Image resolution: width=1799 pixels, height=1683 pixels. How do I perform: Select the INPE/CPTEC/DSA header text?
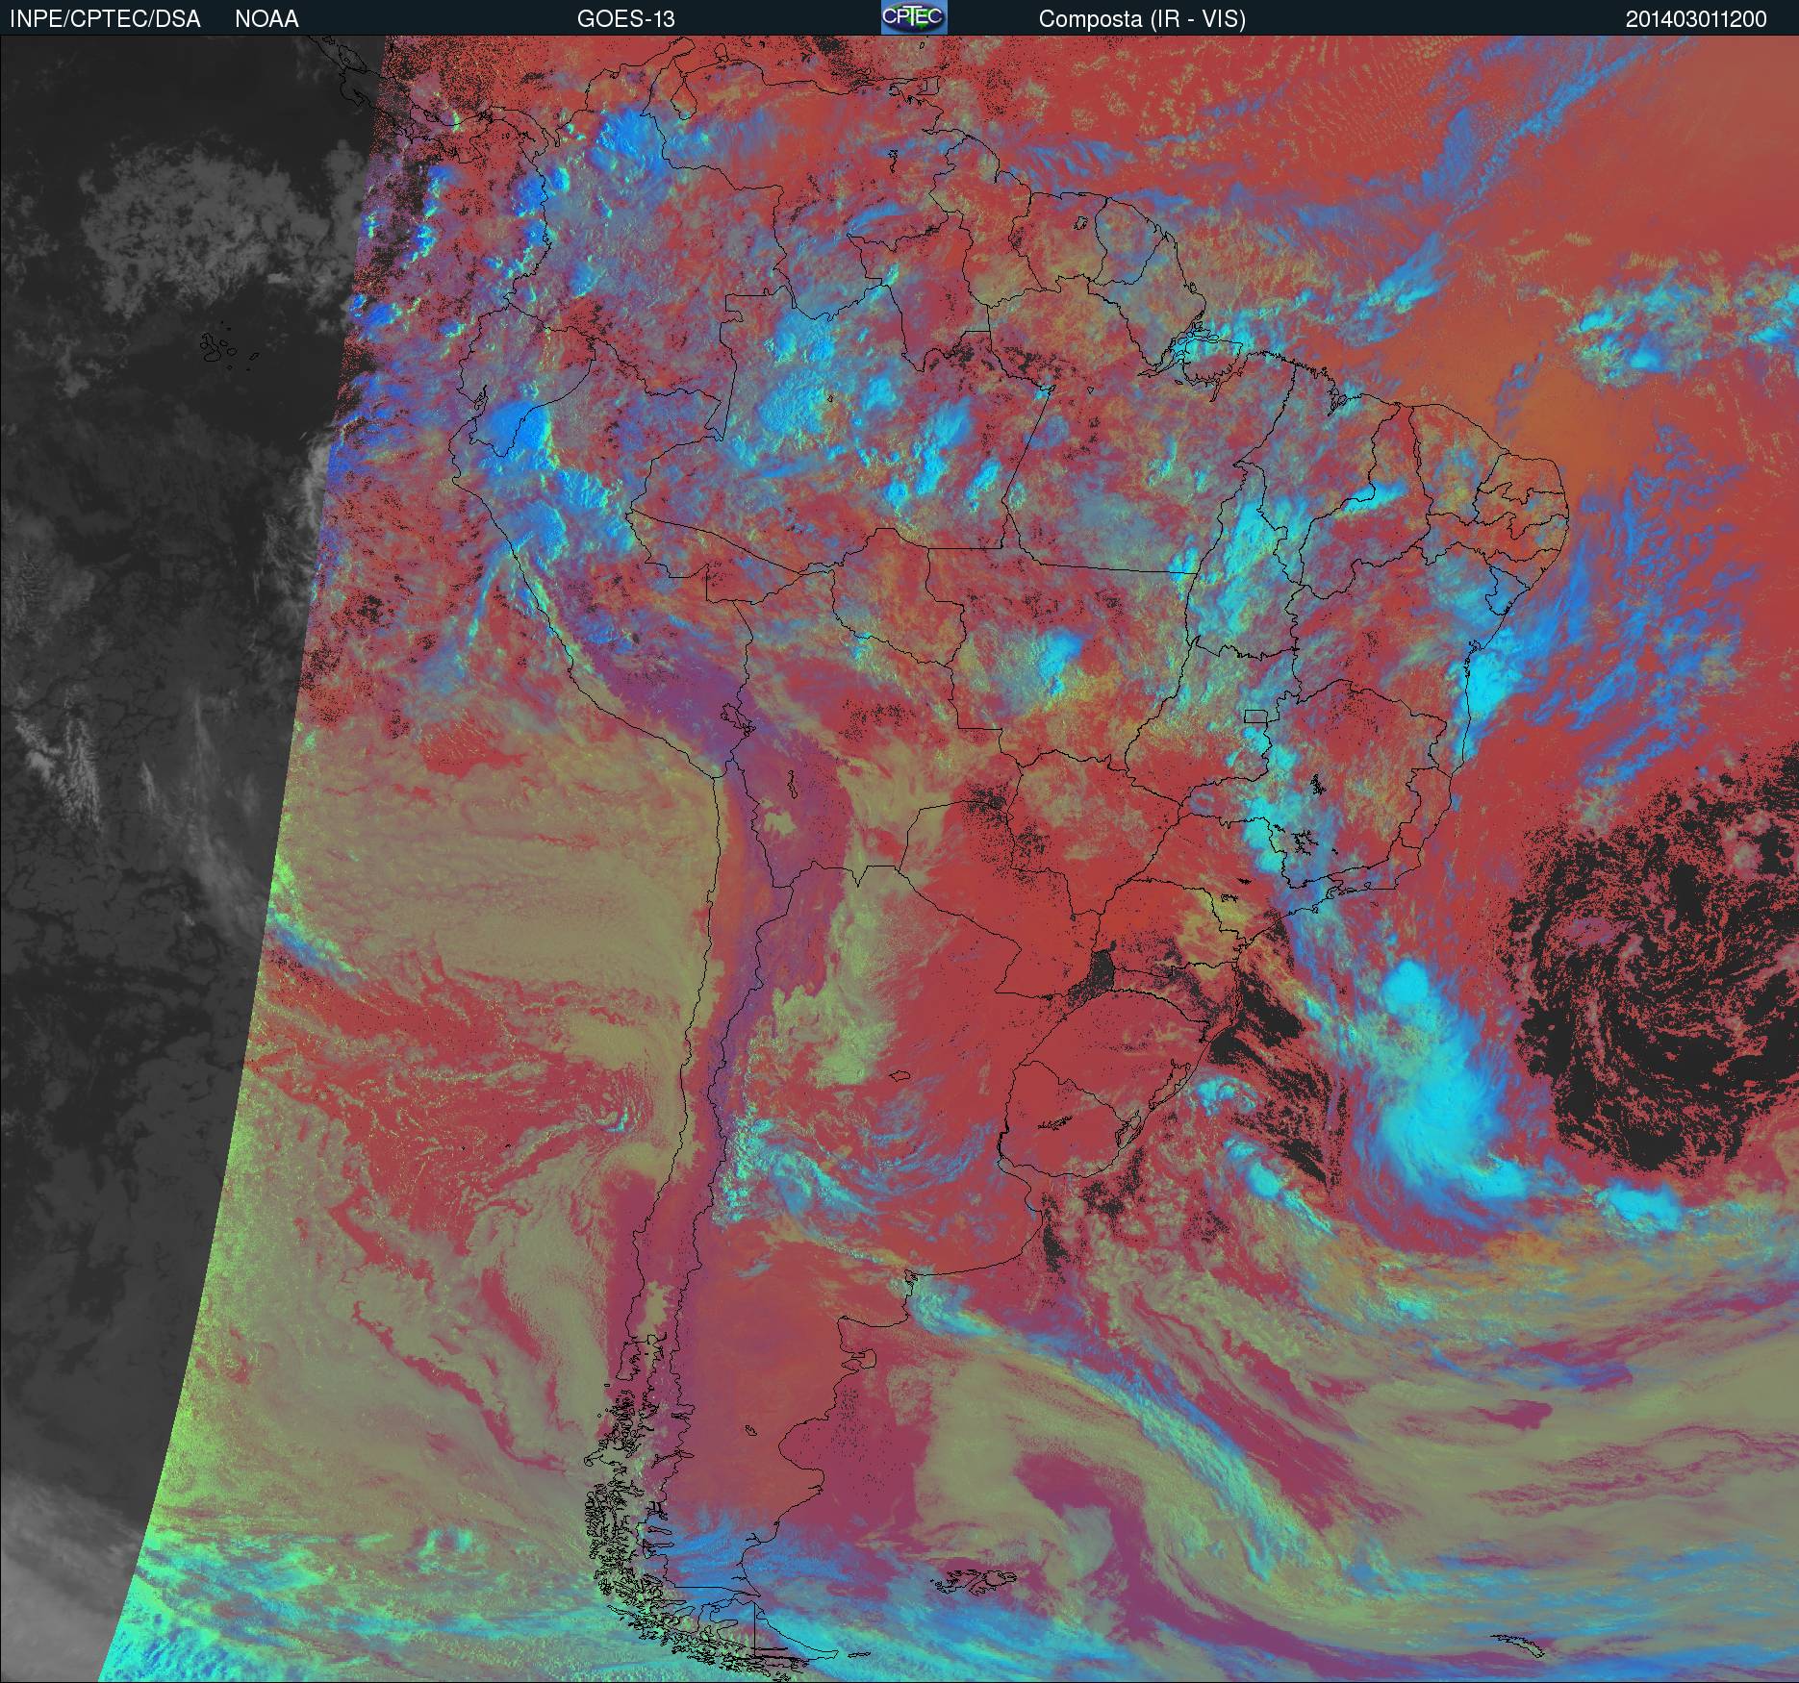pos(105,19)
